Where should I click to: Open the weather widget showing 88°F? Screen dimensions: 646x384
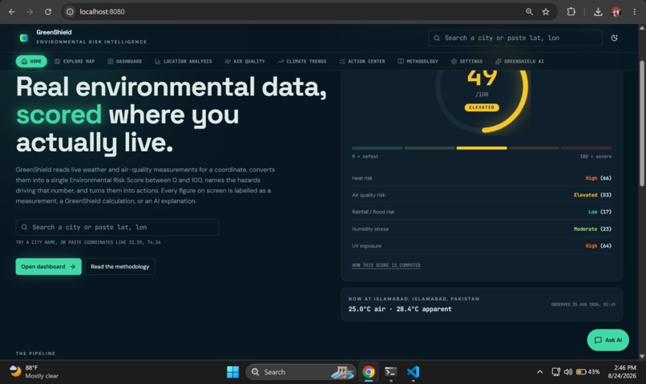34,372
